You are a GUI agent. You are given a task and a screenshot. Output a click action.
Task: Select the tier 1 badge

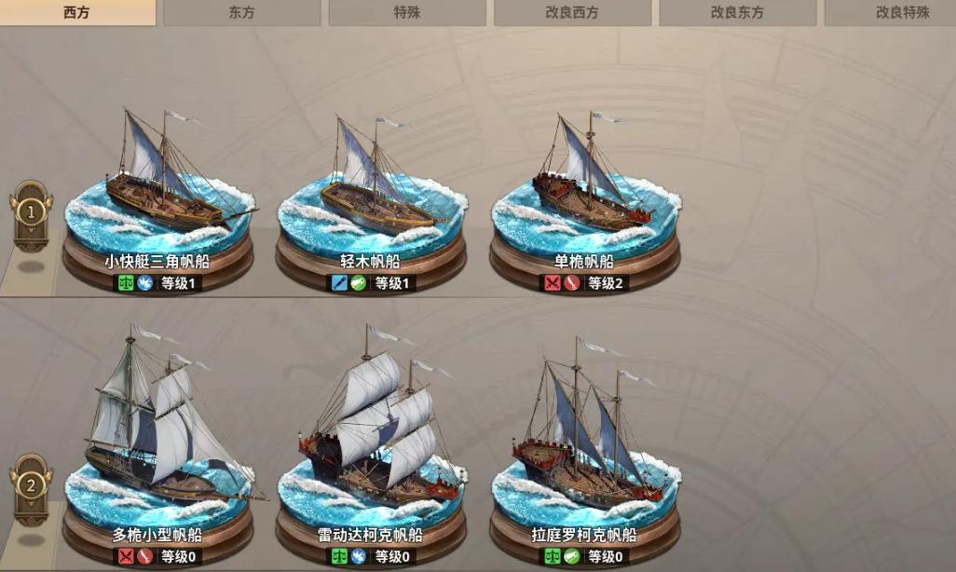31,214
